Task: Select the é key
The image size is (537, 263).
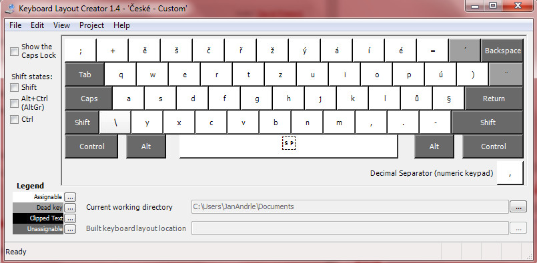Action: click(401, 51)
